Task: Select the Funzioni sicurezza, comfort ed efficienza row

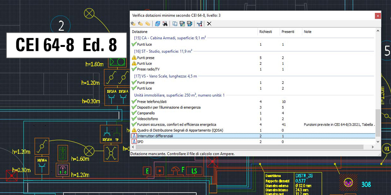Action: (252, 124)
